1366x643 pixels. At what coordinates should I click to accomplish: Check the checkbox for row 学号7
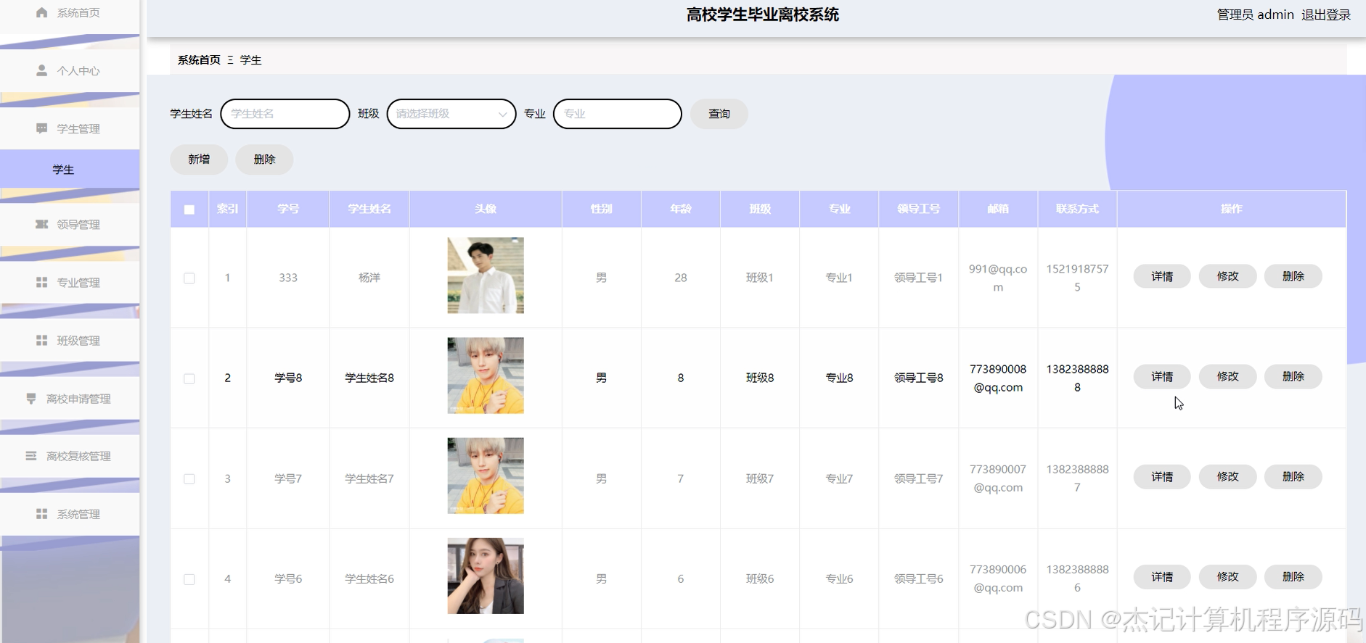pyautogui.click(x=189, y=478)
